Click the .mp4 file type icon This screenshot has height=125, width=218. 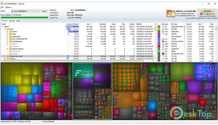pyautogui.click(x=163, y=44)
